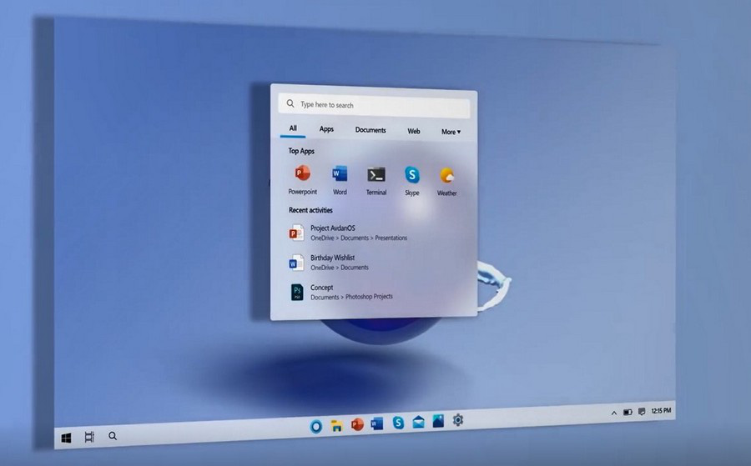Open Powerpoint from Top Apps
Viewport: 751px width, 466px height.
(302, 179)
